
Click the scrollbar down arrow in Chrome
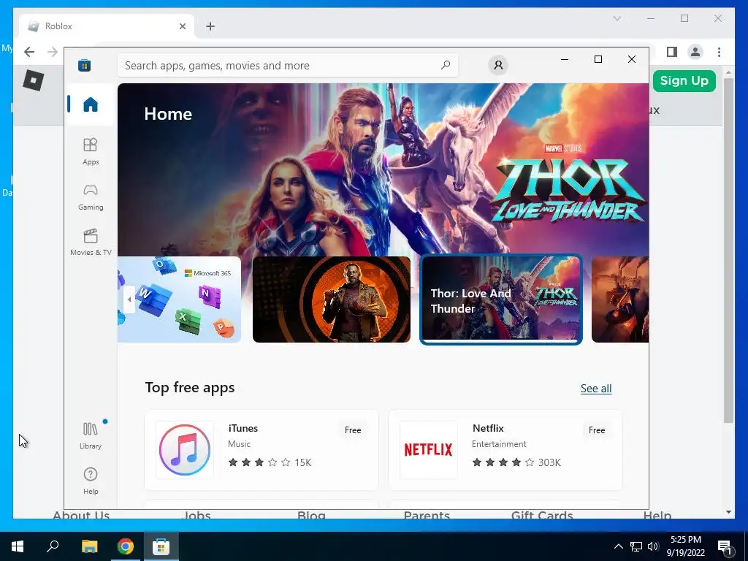coord(728,512)
